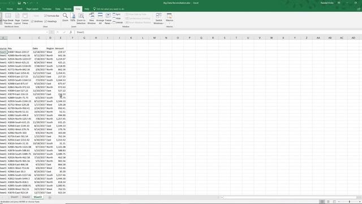Add a new sheet with plus icon

50,197
